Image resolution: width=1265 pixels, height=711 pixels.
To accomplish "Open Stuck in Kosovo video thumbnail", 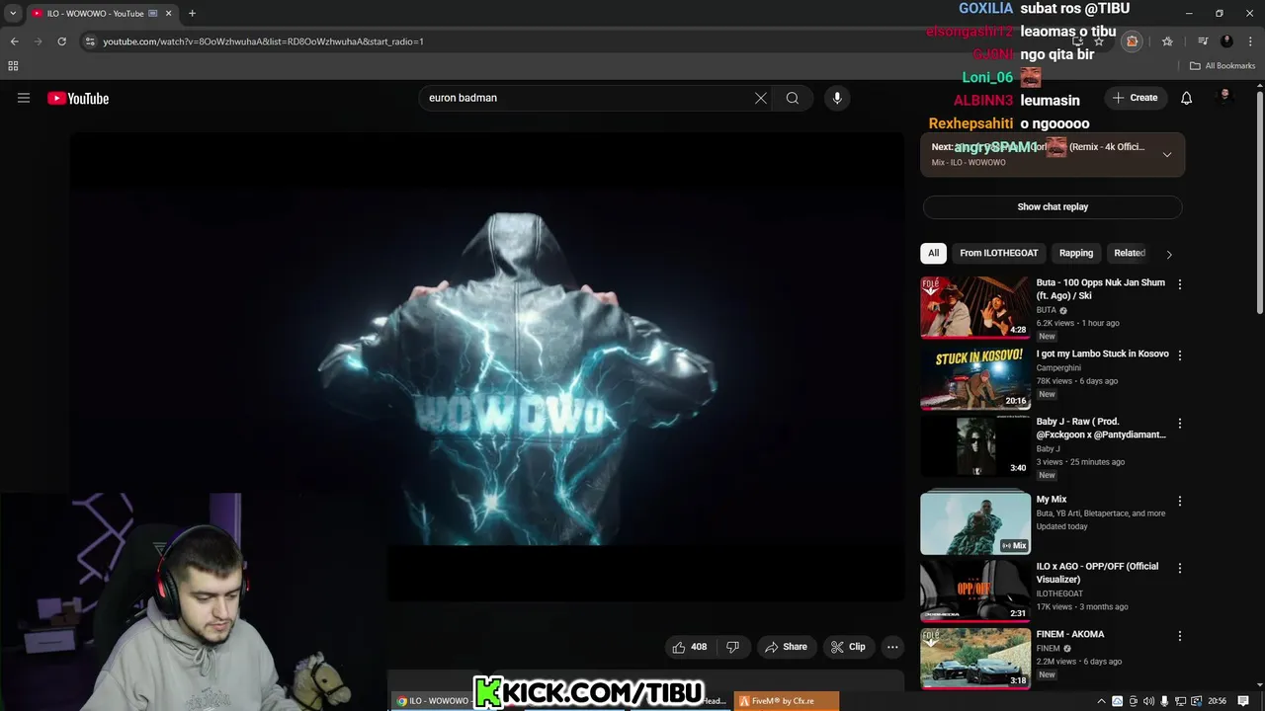I will coord(975,378).
